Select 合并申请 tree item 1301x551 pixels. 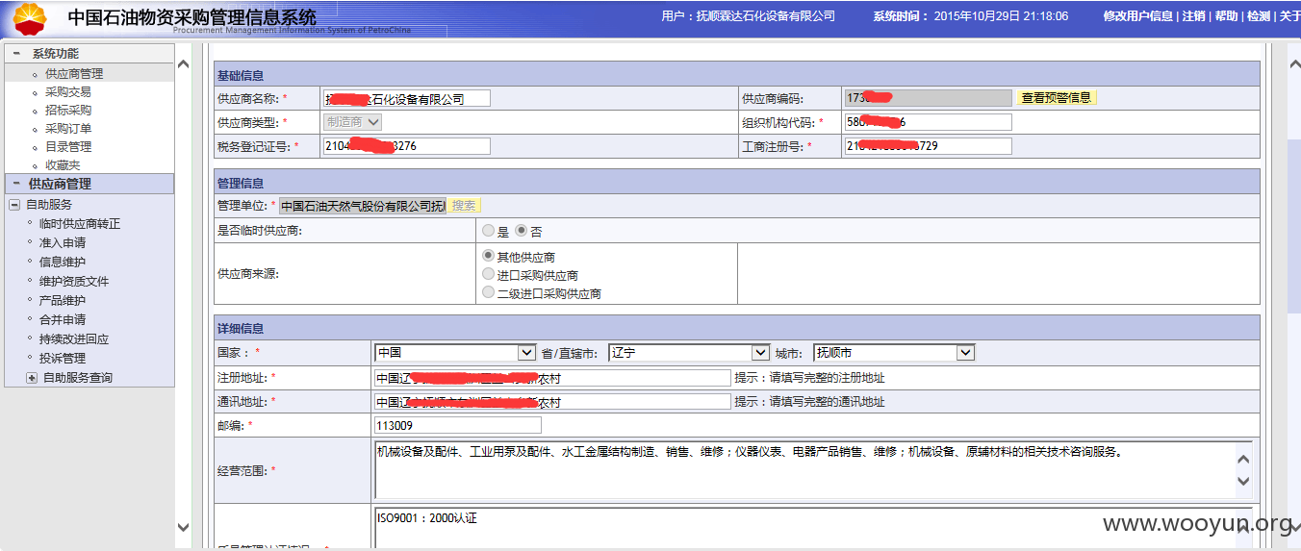[x=63, y=320]
